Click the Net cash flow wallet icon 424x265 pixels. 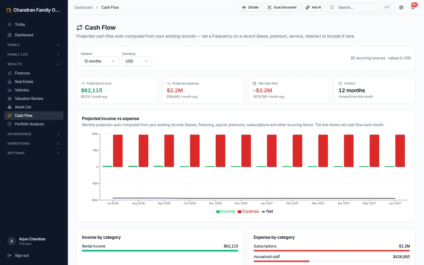pyautogui.click(x=254, y=84)
